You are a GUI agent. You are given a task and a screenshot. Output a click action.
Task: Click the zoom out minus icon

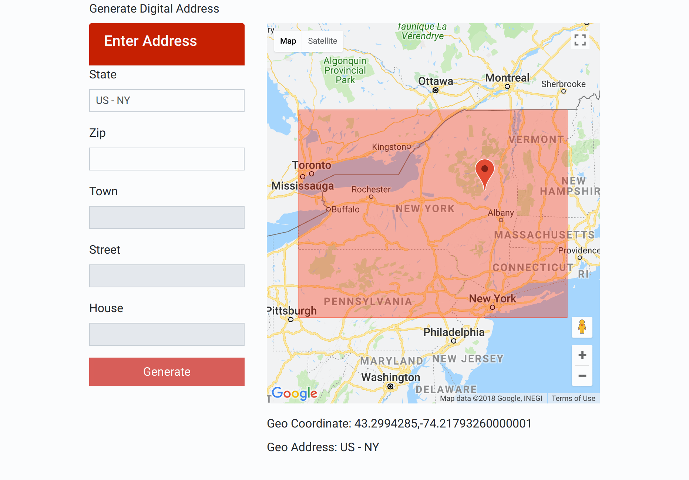click(582, 376)
